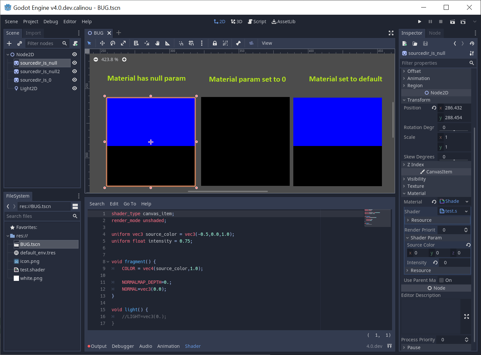Viewport: 481px width, 355px height.
Task: Toggle visibility of sourcedir_is_0 node
Action: [x=74, y=80]
